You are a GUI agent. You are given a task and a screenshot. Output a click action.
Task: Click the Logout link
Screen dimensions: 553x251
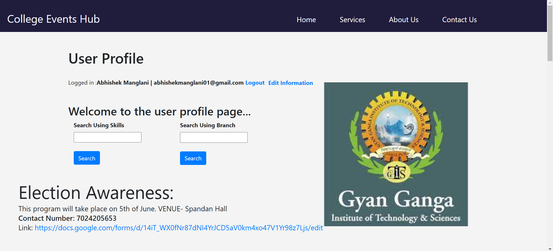(x=255, y=83)
